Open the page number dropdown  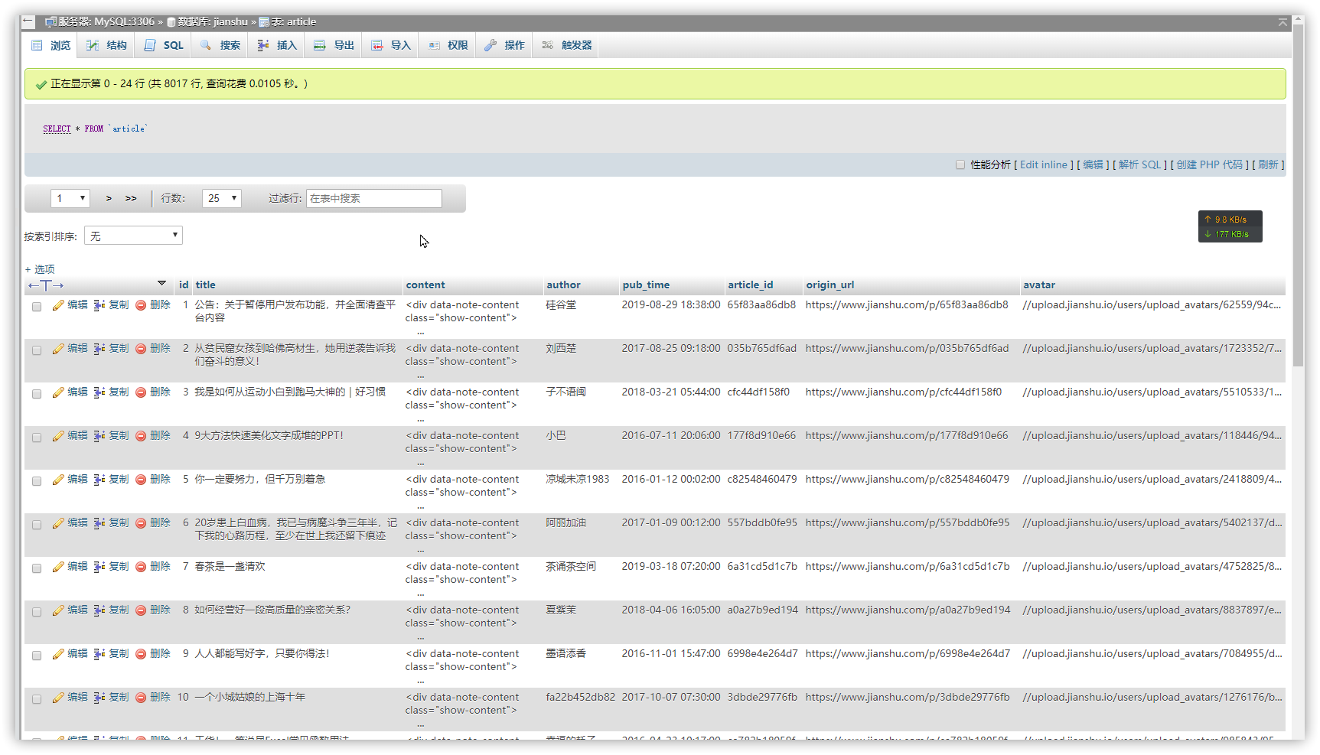pos(70,198)
